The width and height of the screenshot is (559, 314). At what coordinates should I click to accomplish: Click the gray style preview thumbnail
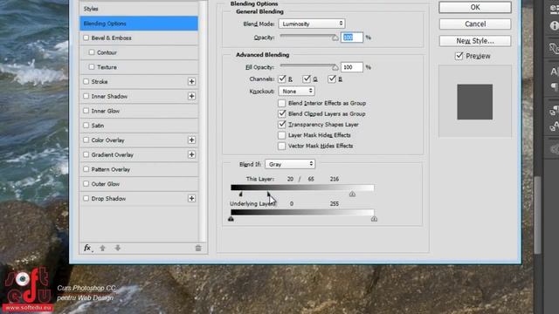coord(475,102)
